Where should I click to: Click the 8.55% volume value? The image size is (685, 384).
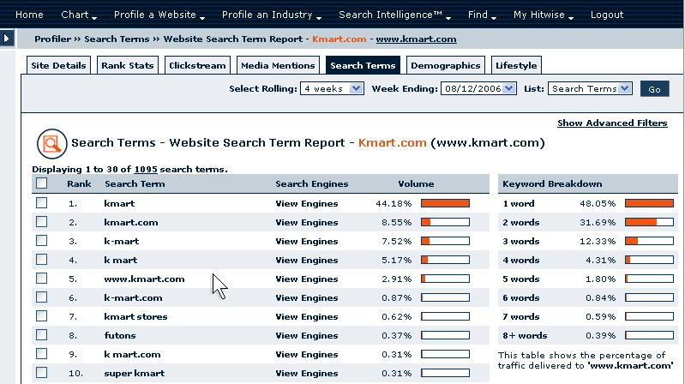pyautogui.click(x=396, y=222)
